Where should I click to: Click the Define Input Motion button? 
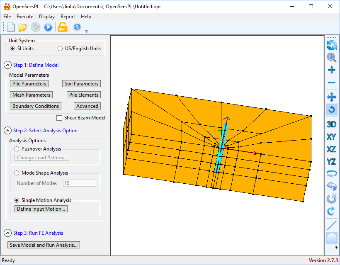[41, 209]
